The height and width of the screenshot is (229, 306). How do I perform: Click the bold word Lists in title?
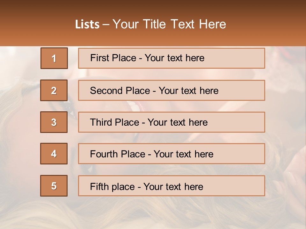point(87,24)
